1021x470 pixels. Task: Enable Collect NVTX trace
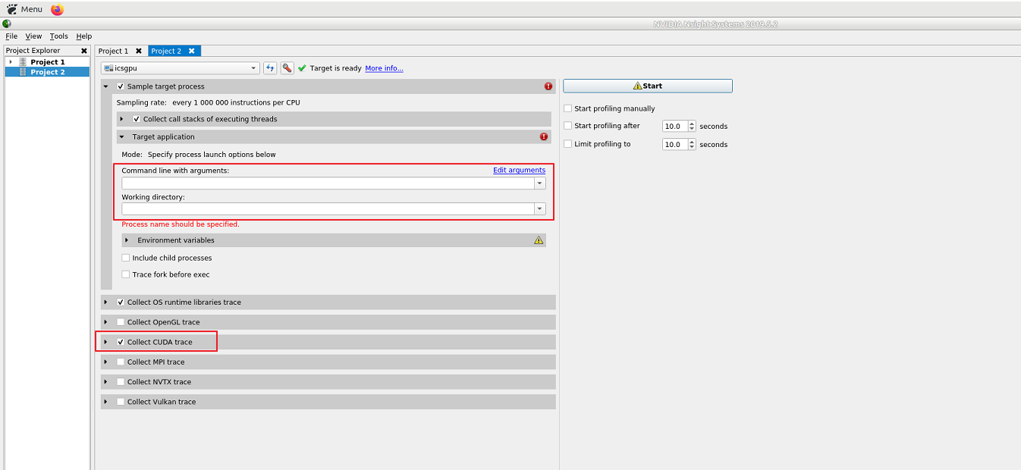tap(121, 382)
